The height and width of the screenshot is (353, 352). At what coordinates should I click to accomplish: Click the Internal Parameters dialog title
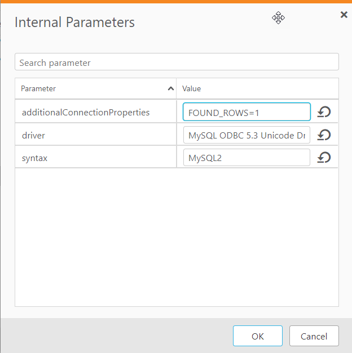pos(74,22)
